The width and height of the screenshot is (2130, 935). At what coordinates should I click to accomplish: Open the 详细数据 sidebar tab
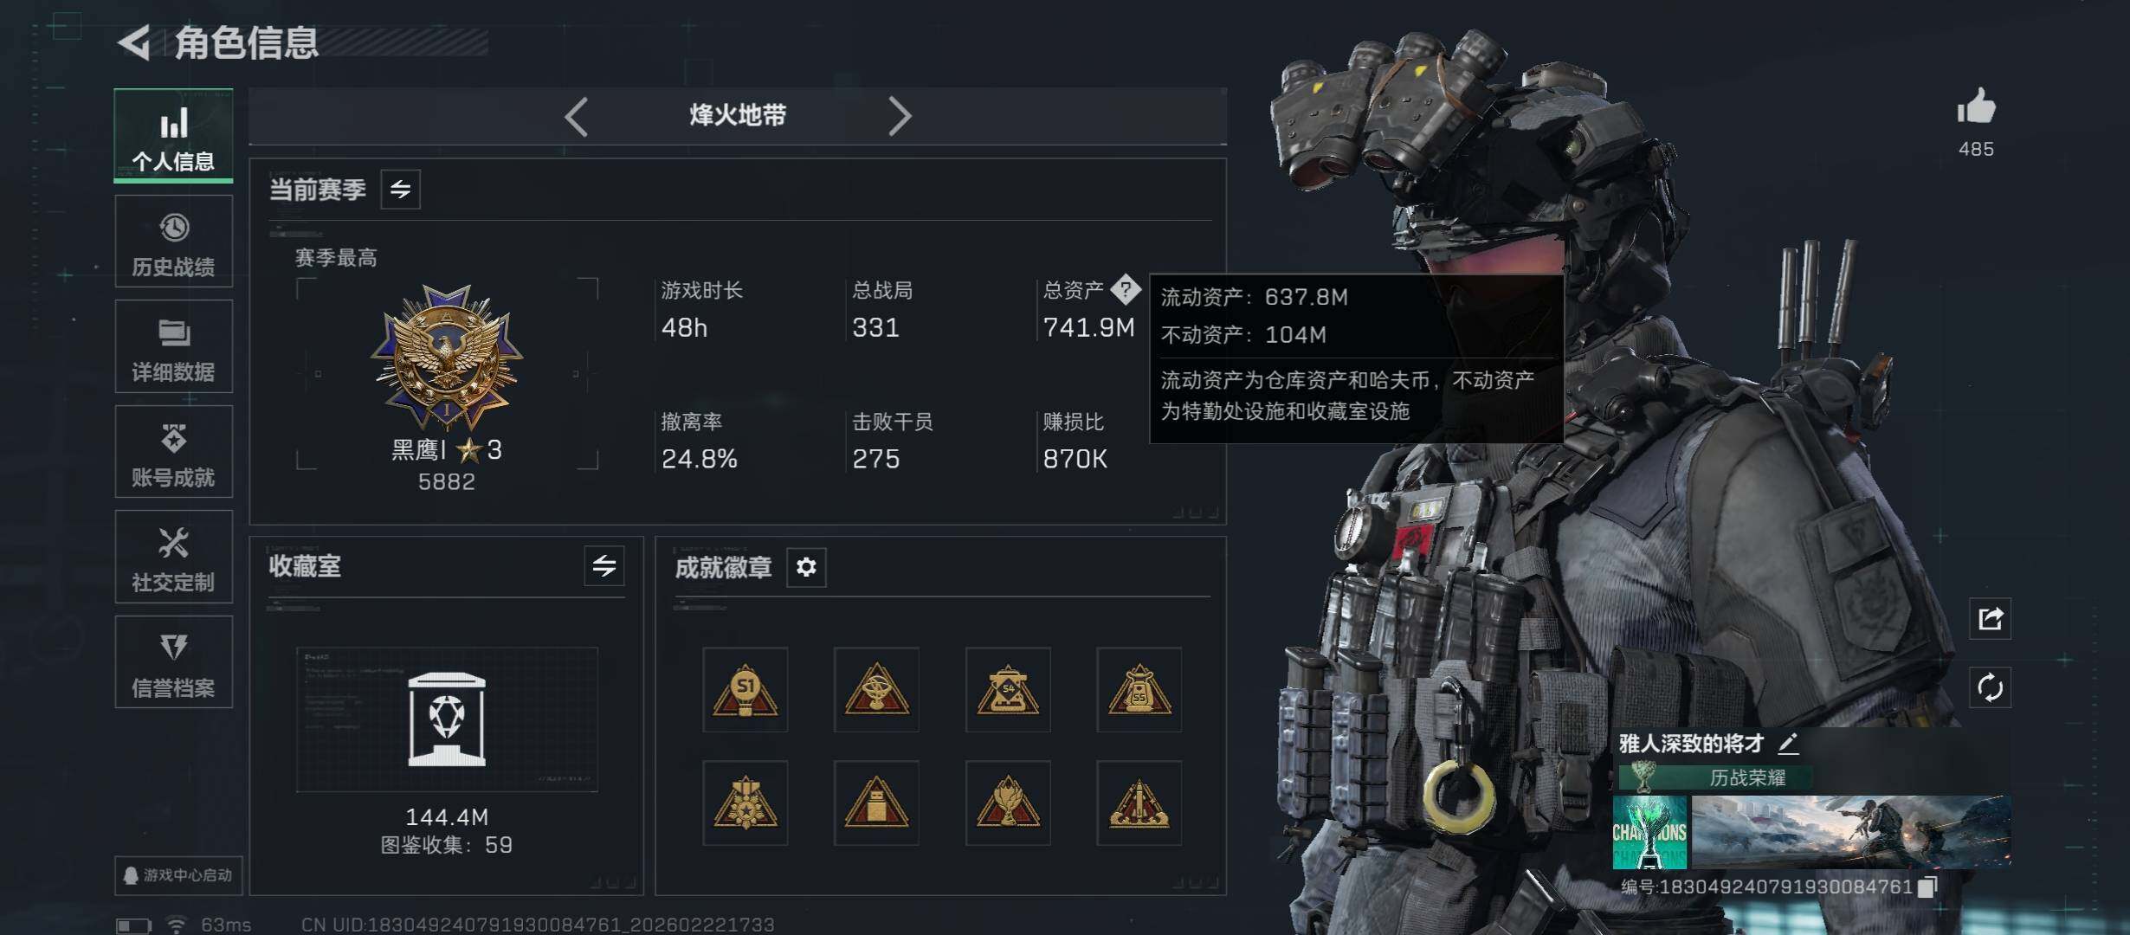tap(173, 346)
